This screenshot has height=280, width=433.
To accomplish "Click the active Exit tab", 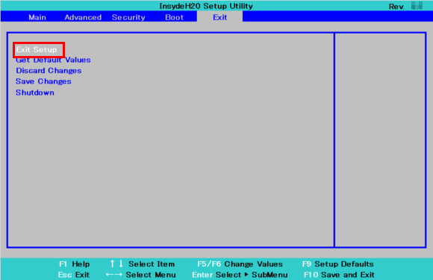I will pyautogui.click(x=219, y=17).
